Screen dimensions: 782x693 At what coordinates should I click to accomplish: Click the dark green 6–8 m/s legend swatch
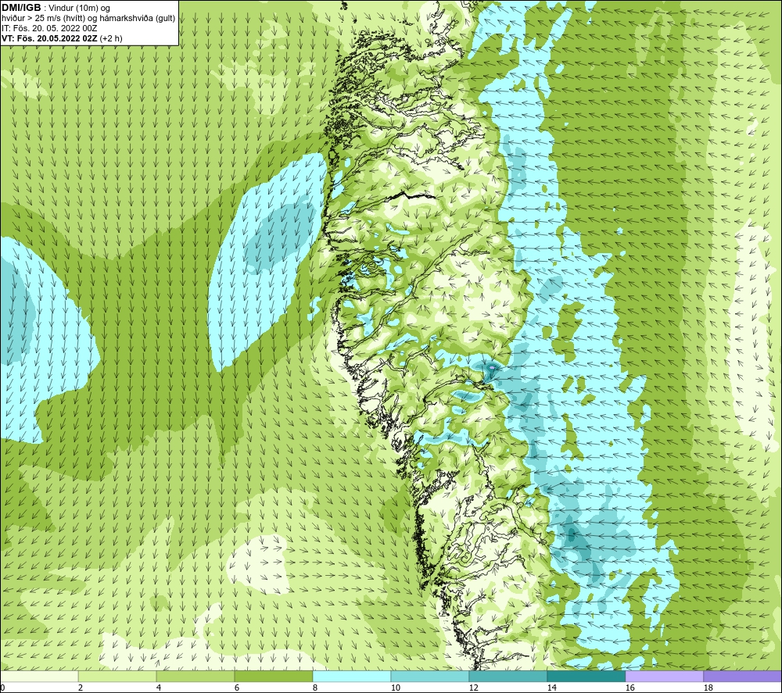coord(274,676)
